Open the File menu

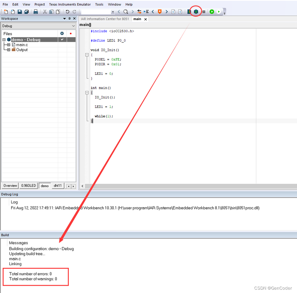pyautogui.click(x=5, y=4)
